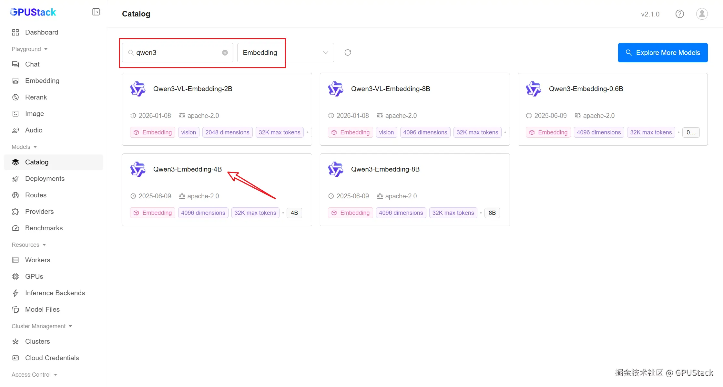This screenshot has height=387, width=723.
Task: Click the GPUStack logo
Action: 33,12
